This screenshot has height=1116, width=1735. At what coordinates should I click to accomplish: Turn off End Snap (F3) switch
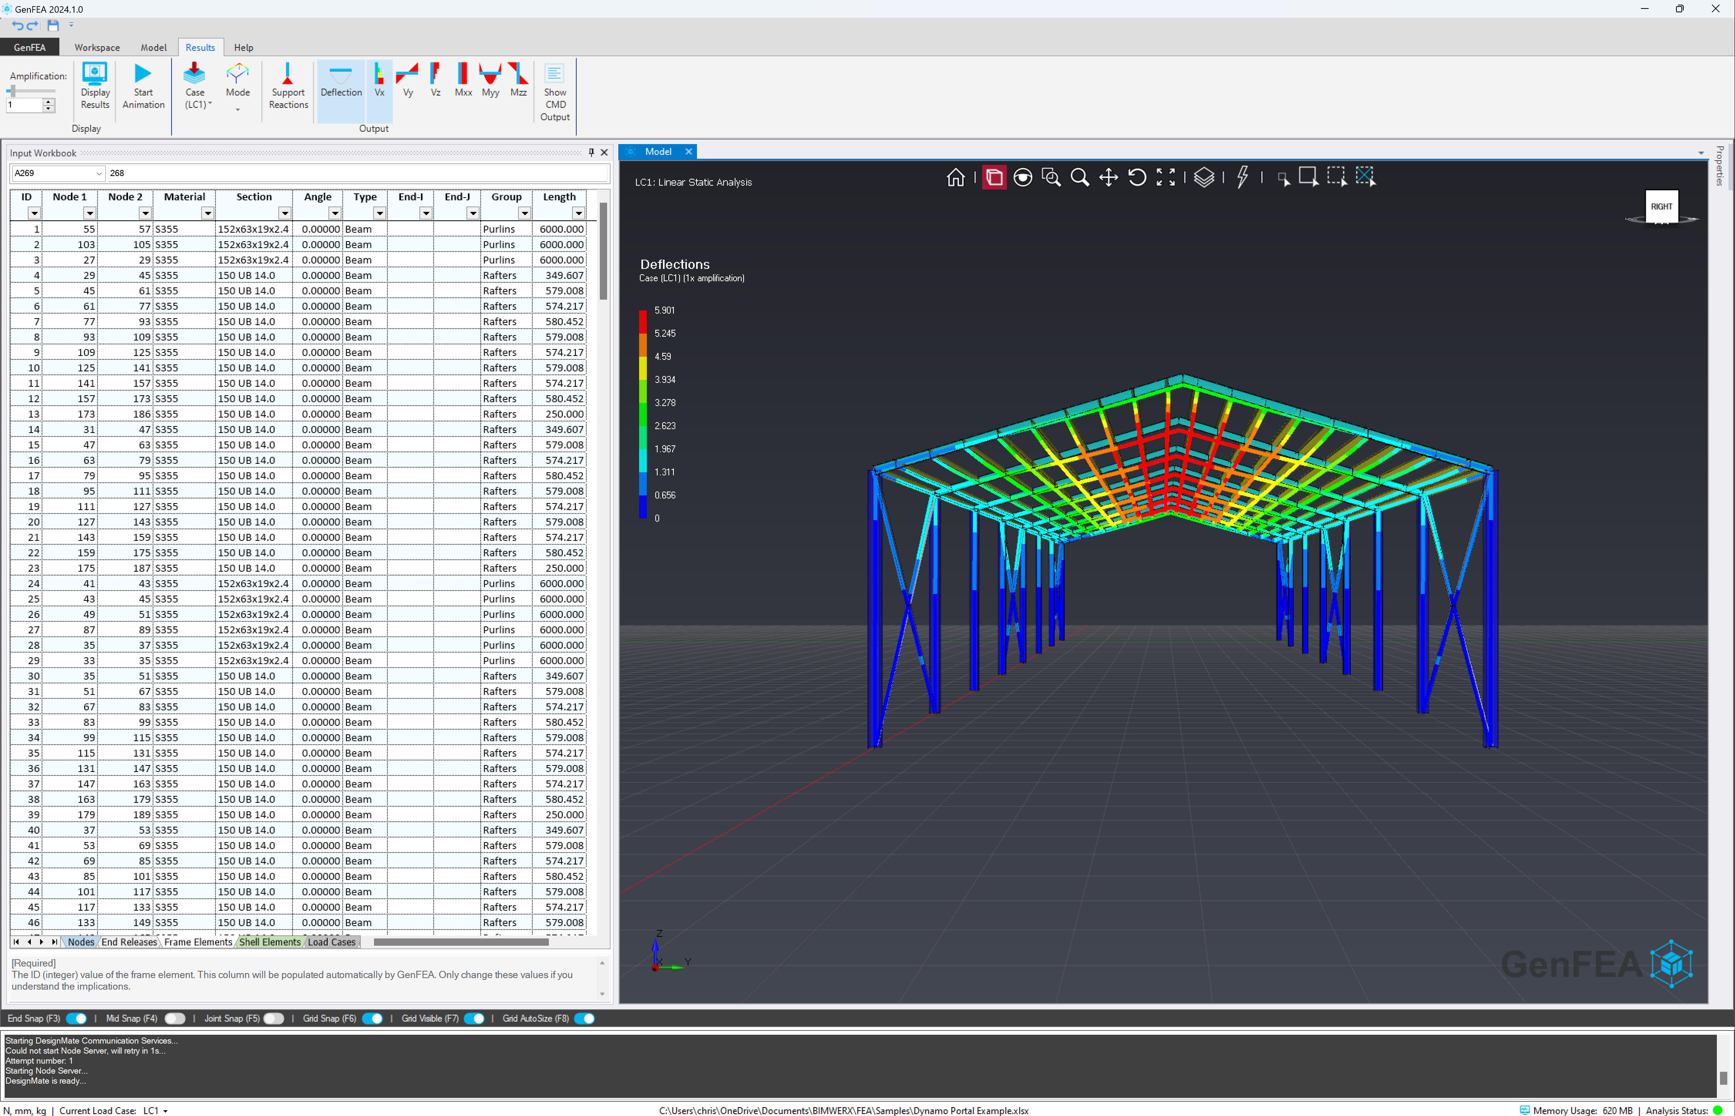[x=76, y=1018]
